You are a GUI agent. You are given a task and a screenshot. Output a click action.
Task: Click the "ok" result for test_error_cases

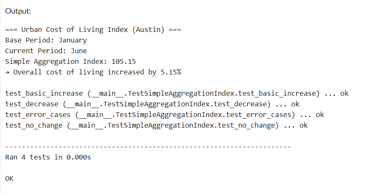[320, 115]
